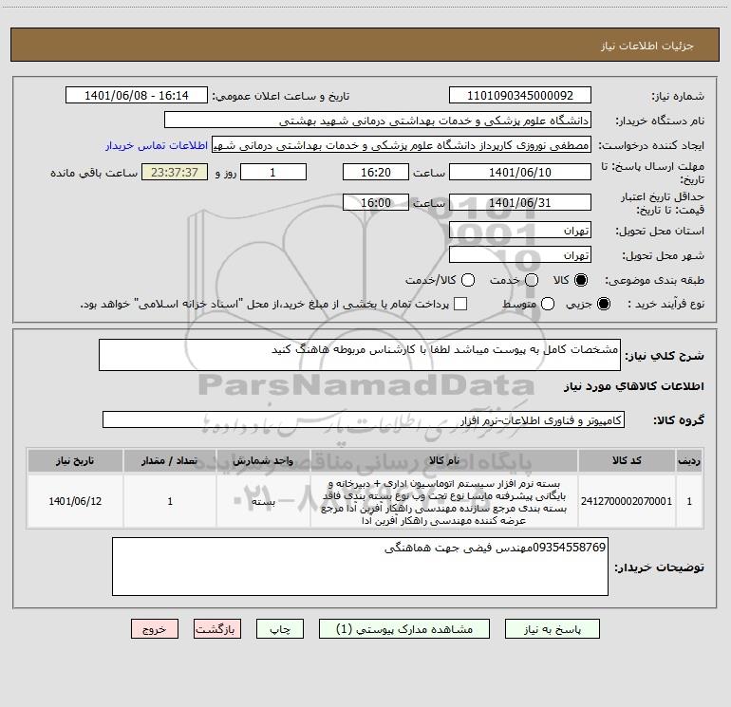
Task: Choose the جزیی purchase type radio
Action: coord(604,304)
